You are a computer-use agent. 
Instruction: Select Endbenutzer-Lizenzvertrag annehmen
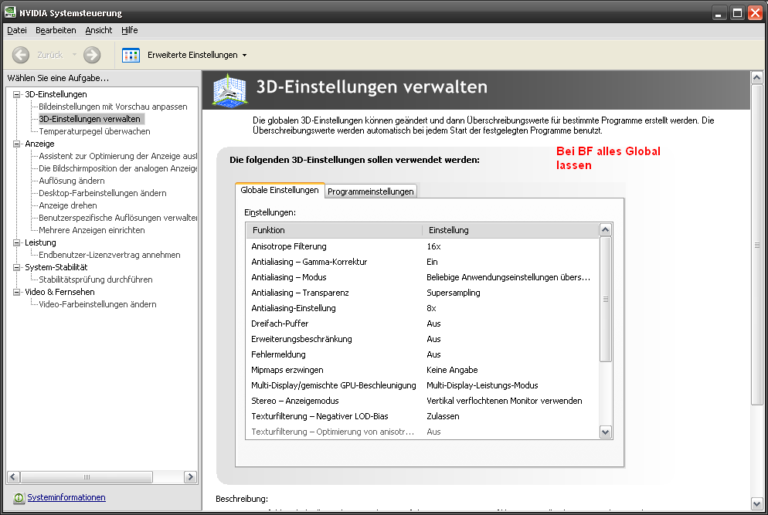coord(109,255)
